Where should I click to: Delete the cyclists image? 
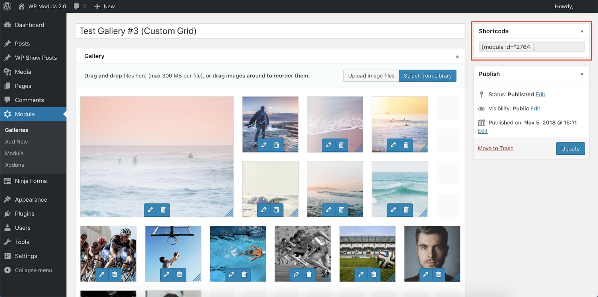(x=115, y=274)
